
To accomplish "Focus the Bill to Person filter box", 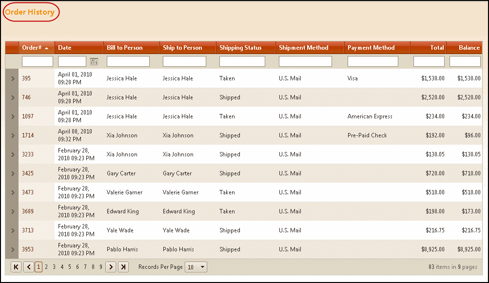I will (x=128, y=61).
